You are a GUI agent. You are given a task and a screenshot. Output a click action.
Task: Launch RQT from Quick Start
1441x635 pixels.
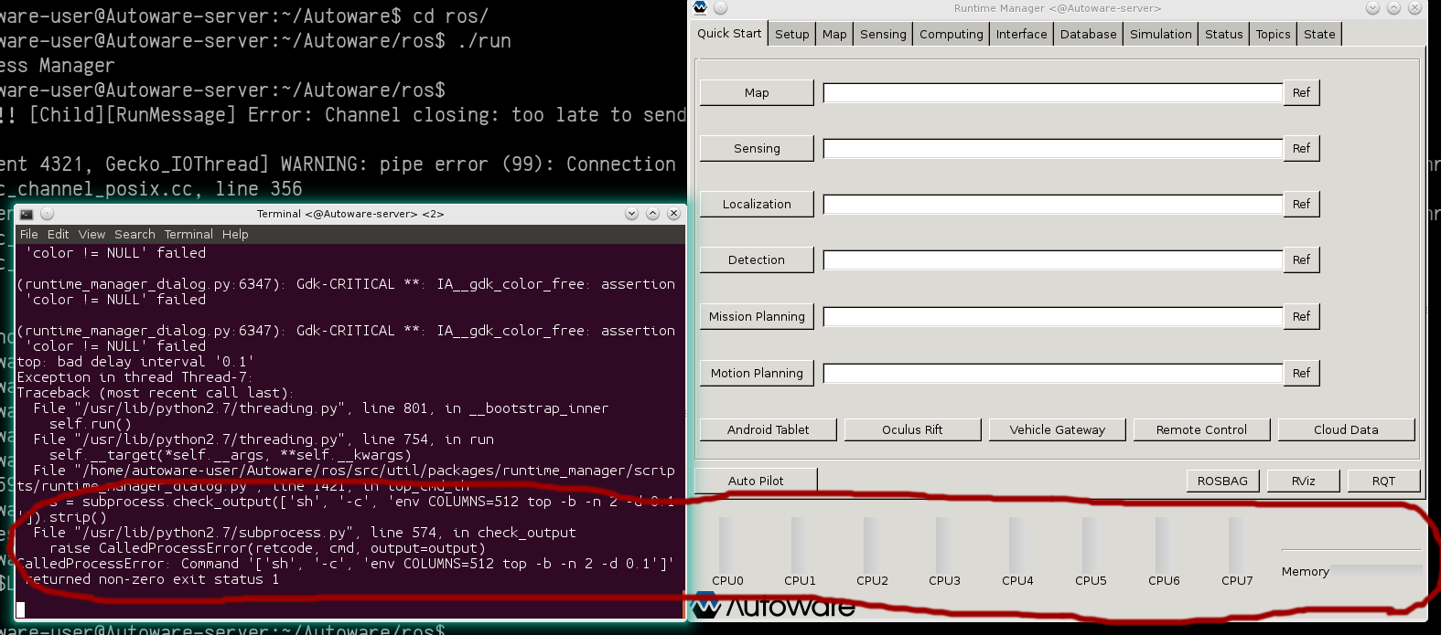point(1383,482)
